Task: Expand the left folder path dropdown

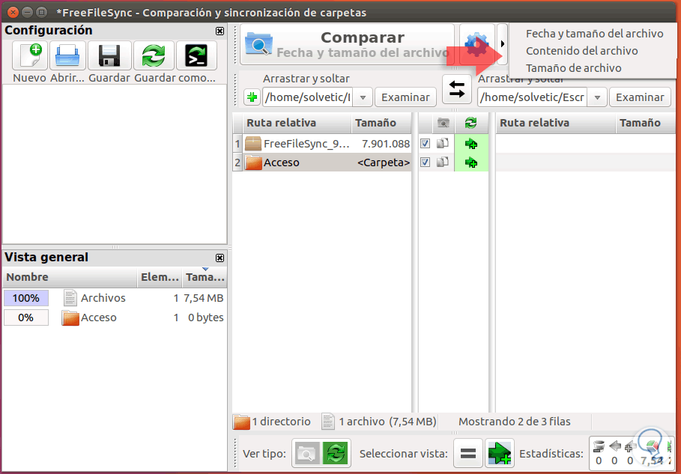Action: pos(363,97)
